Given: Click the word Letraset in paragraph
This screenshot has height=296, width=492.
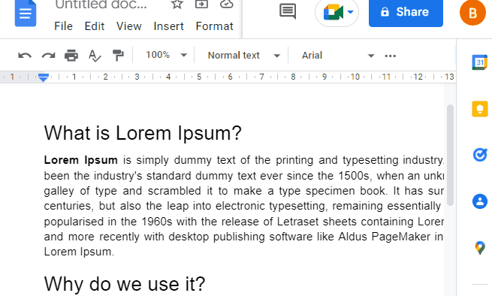Looking at the screenshot, I should (297, 222).
